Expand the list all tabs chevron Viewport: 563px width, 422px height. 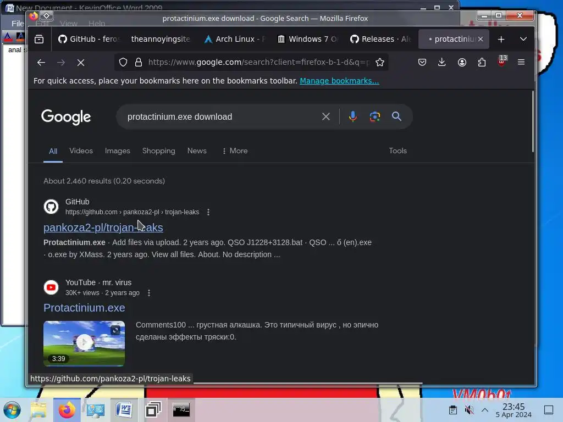tap(523, 39)
